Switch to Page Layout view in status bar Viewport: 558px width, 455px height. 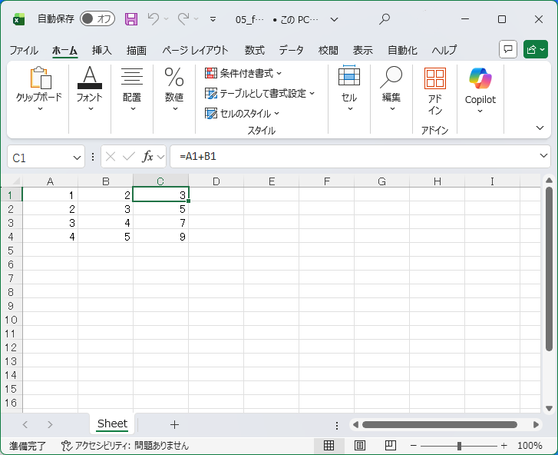pyautogui.click(x=359, y=446)
